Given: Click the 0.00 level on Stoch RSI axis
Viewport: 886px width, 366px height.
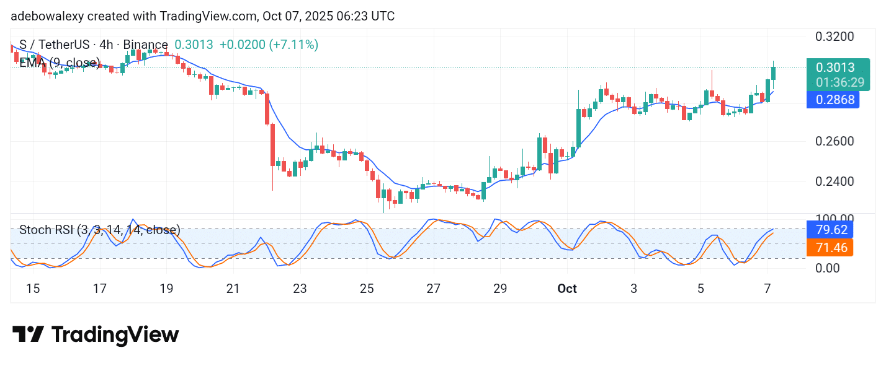Looking at the screenshot, I should click(828, 268).
